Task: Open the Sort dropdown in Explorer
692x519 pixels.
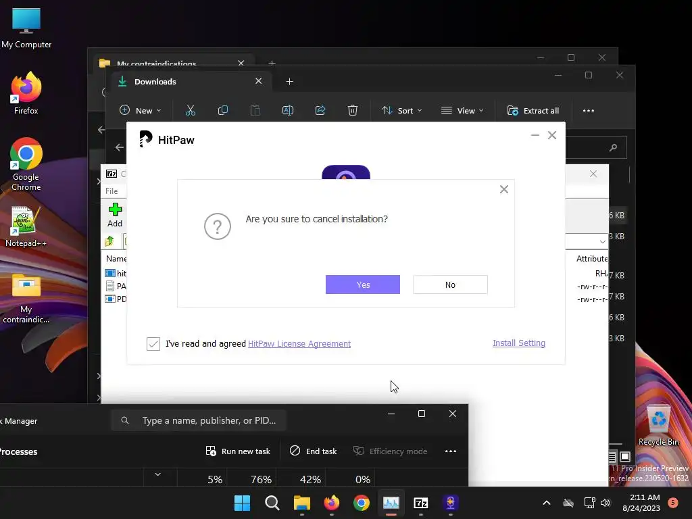Action: pos(401,110)
